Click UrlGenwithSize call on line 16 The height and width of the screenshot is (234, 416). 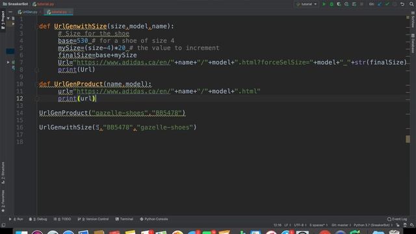tap(118, 127)
